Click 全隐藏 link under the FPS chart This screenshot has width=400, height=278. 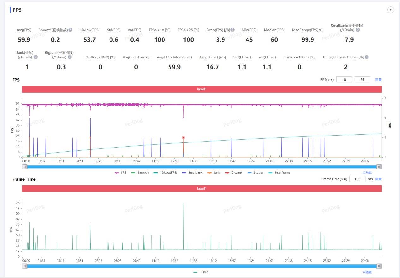tap(367, 173)
